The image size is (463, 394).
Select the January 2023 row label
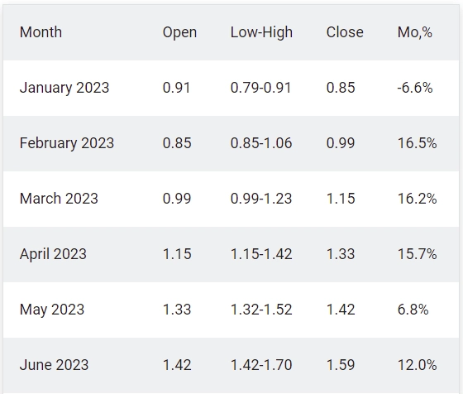coord(64,88)
